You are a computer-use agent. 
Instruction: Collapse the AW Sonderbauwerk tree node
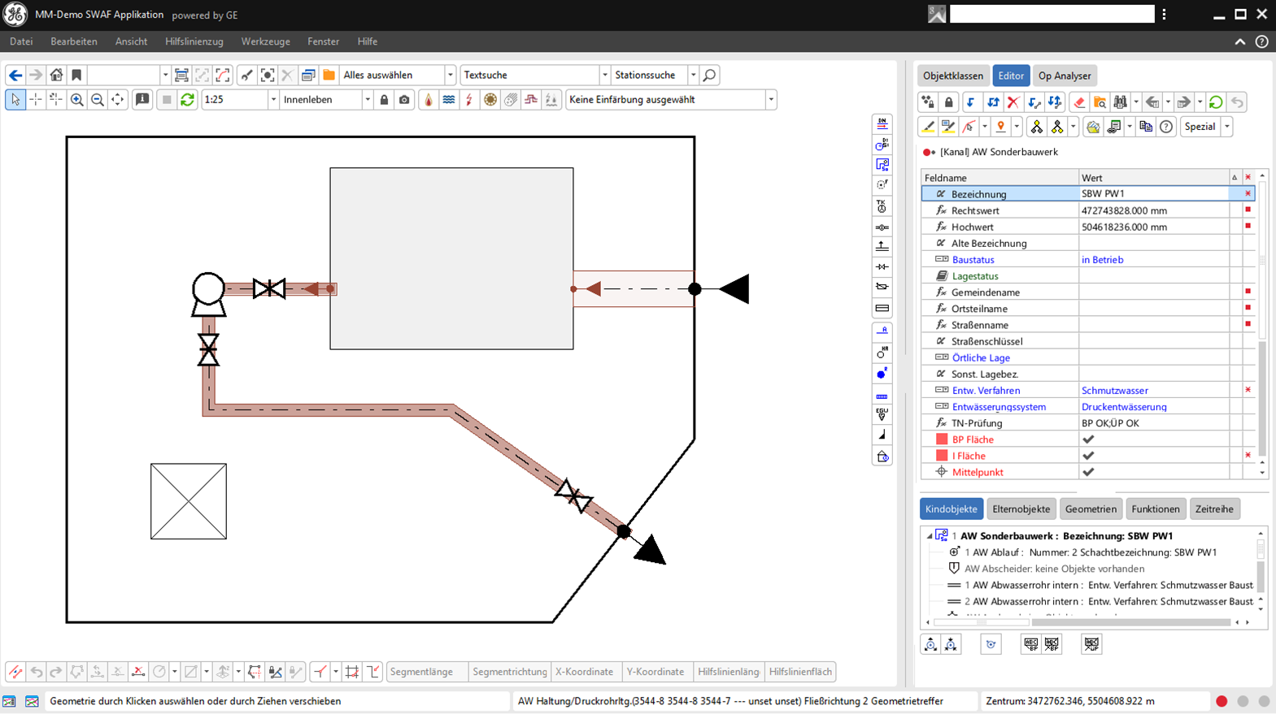click(x=930, y=536)
